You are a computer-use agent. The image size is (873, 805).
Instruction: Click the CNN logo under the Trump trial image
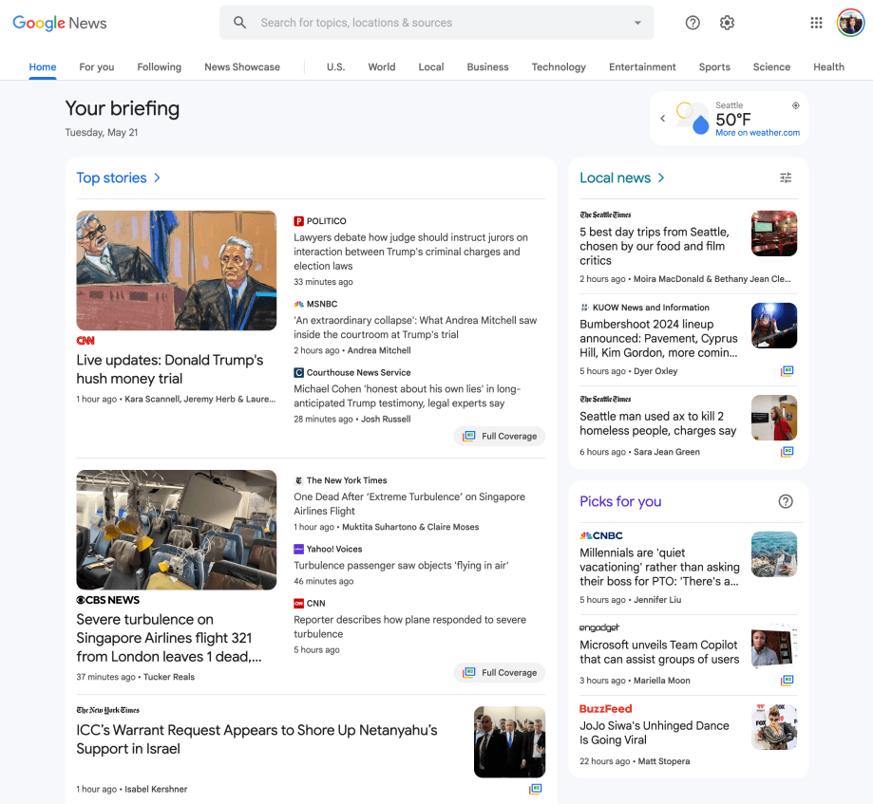(x=85, y=341)
